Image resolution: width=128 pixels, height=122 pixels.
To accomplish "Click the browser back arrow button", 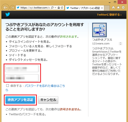I will [5, 8].
